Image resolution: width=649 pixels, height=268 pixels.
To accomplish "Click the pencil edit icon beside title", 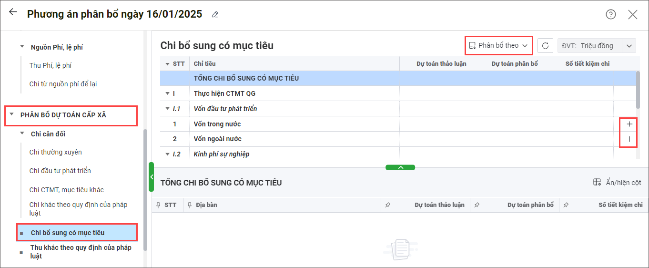I will 215,15.
